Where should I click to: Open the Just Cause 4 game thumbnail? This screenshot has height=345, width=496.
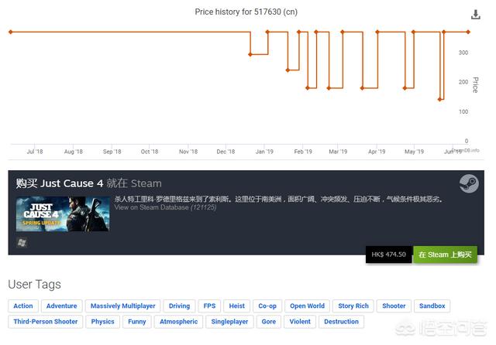click(63, 213)
